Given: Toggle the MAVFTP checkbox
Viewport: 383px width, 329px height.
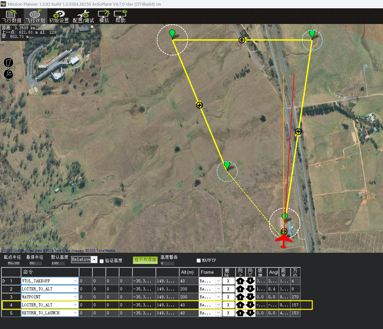Looking at the screenshot, I should [199, 260].
